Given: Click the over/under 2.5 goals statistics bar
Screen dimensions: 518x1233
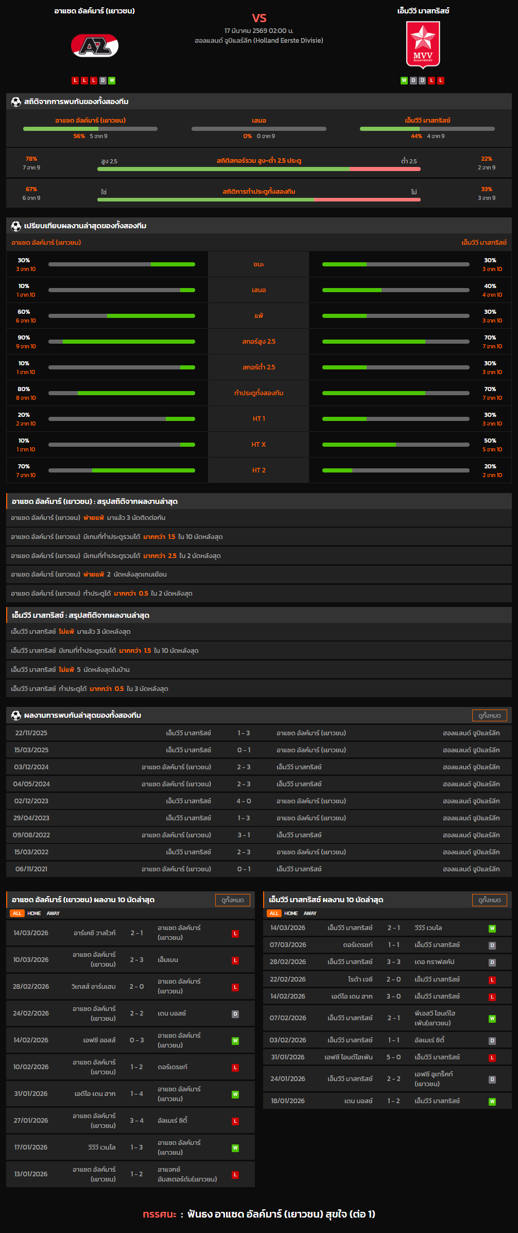Looking at the screenshot, I should coord(258,168).
